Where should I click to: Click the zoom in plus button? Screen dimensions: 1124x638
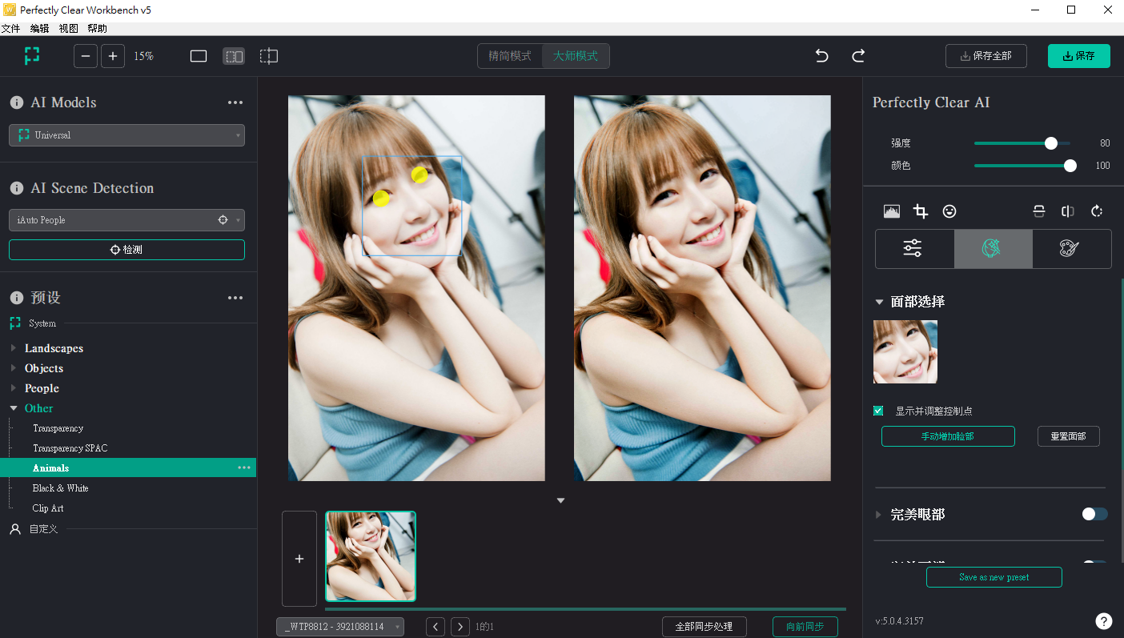(x=113, y=56)
